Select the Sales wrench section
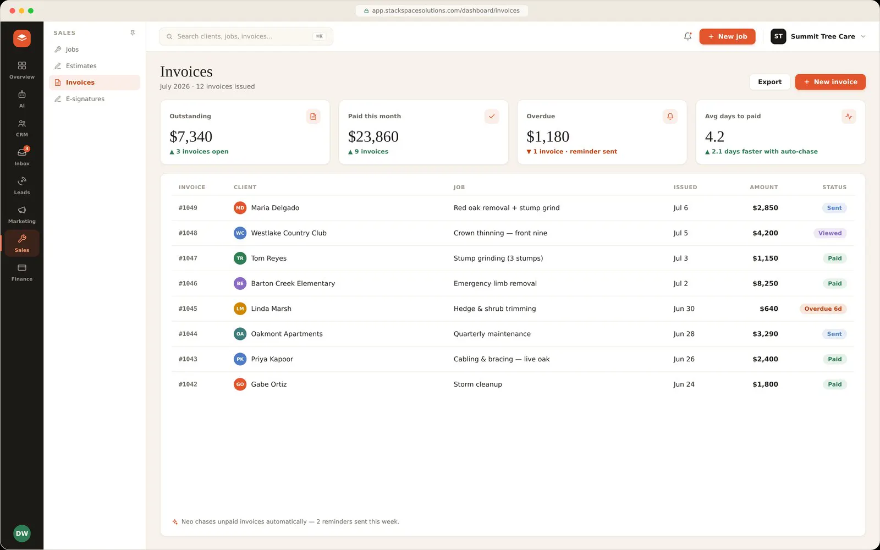The width and height of the screenshot is (880, 550). 22,244
